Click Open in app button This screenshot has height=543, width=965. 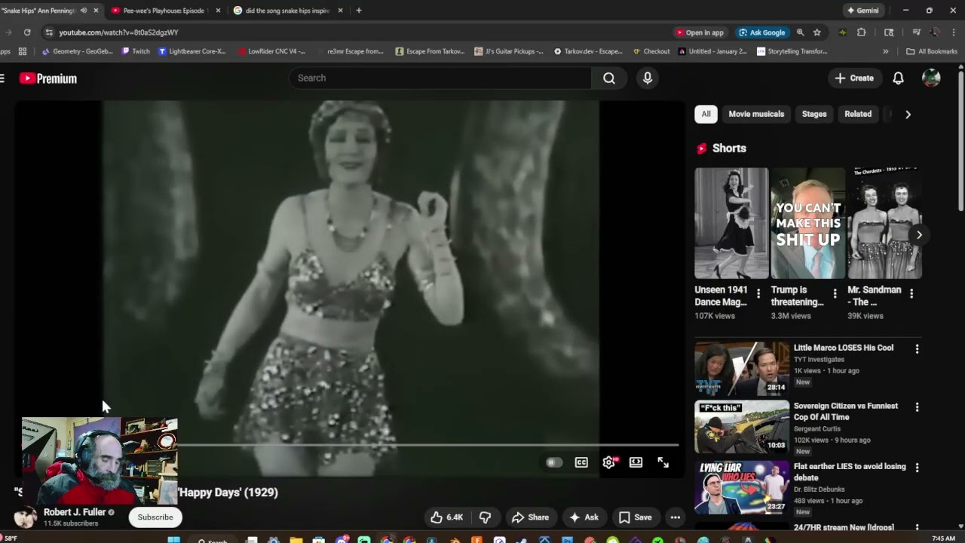click(700, 32)
